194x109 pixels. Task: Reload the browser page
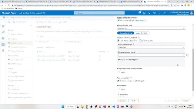(9, 5)
